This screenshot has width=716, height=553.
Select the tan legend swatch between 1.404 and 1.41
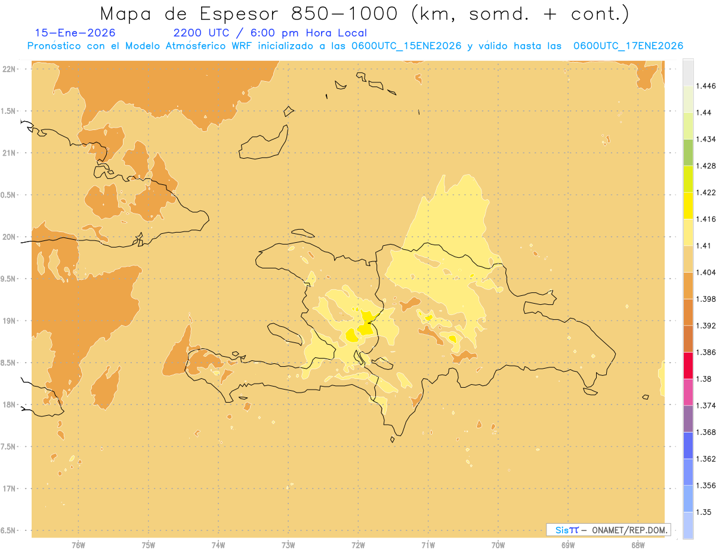pyautogui.click(x=687, y=259)
